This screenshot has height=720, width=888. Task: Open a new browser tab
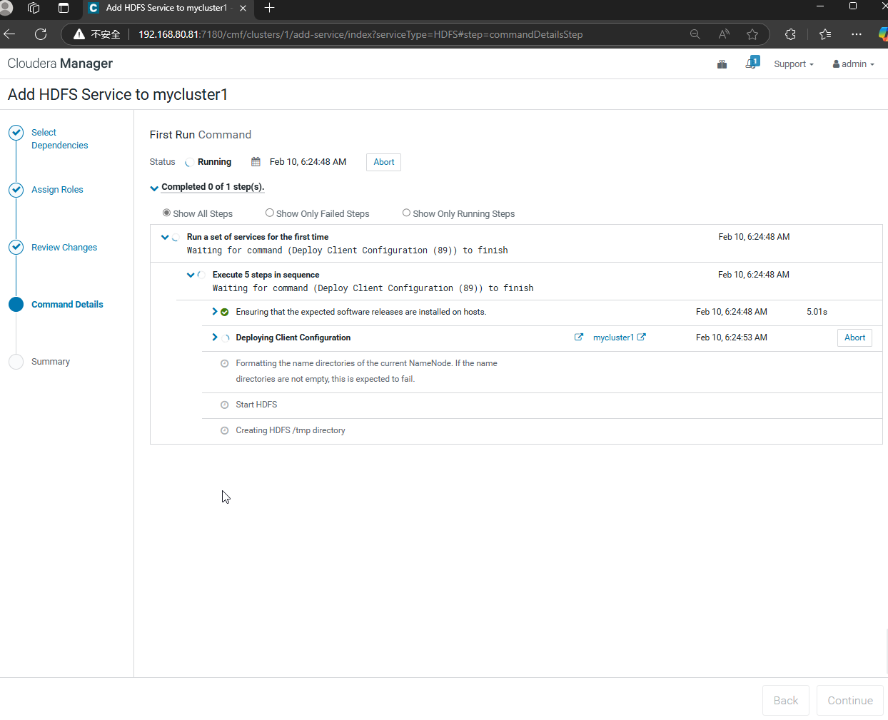pyautogui.click(x=269, y=8)
